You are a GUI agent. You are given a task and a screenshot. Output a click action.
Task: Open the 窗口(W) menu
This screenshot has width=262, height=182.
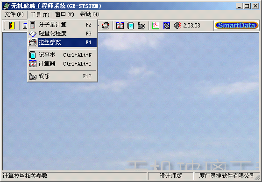point(64,14)
